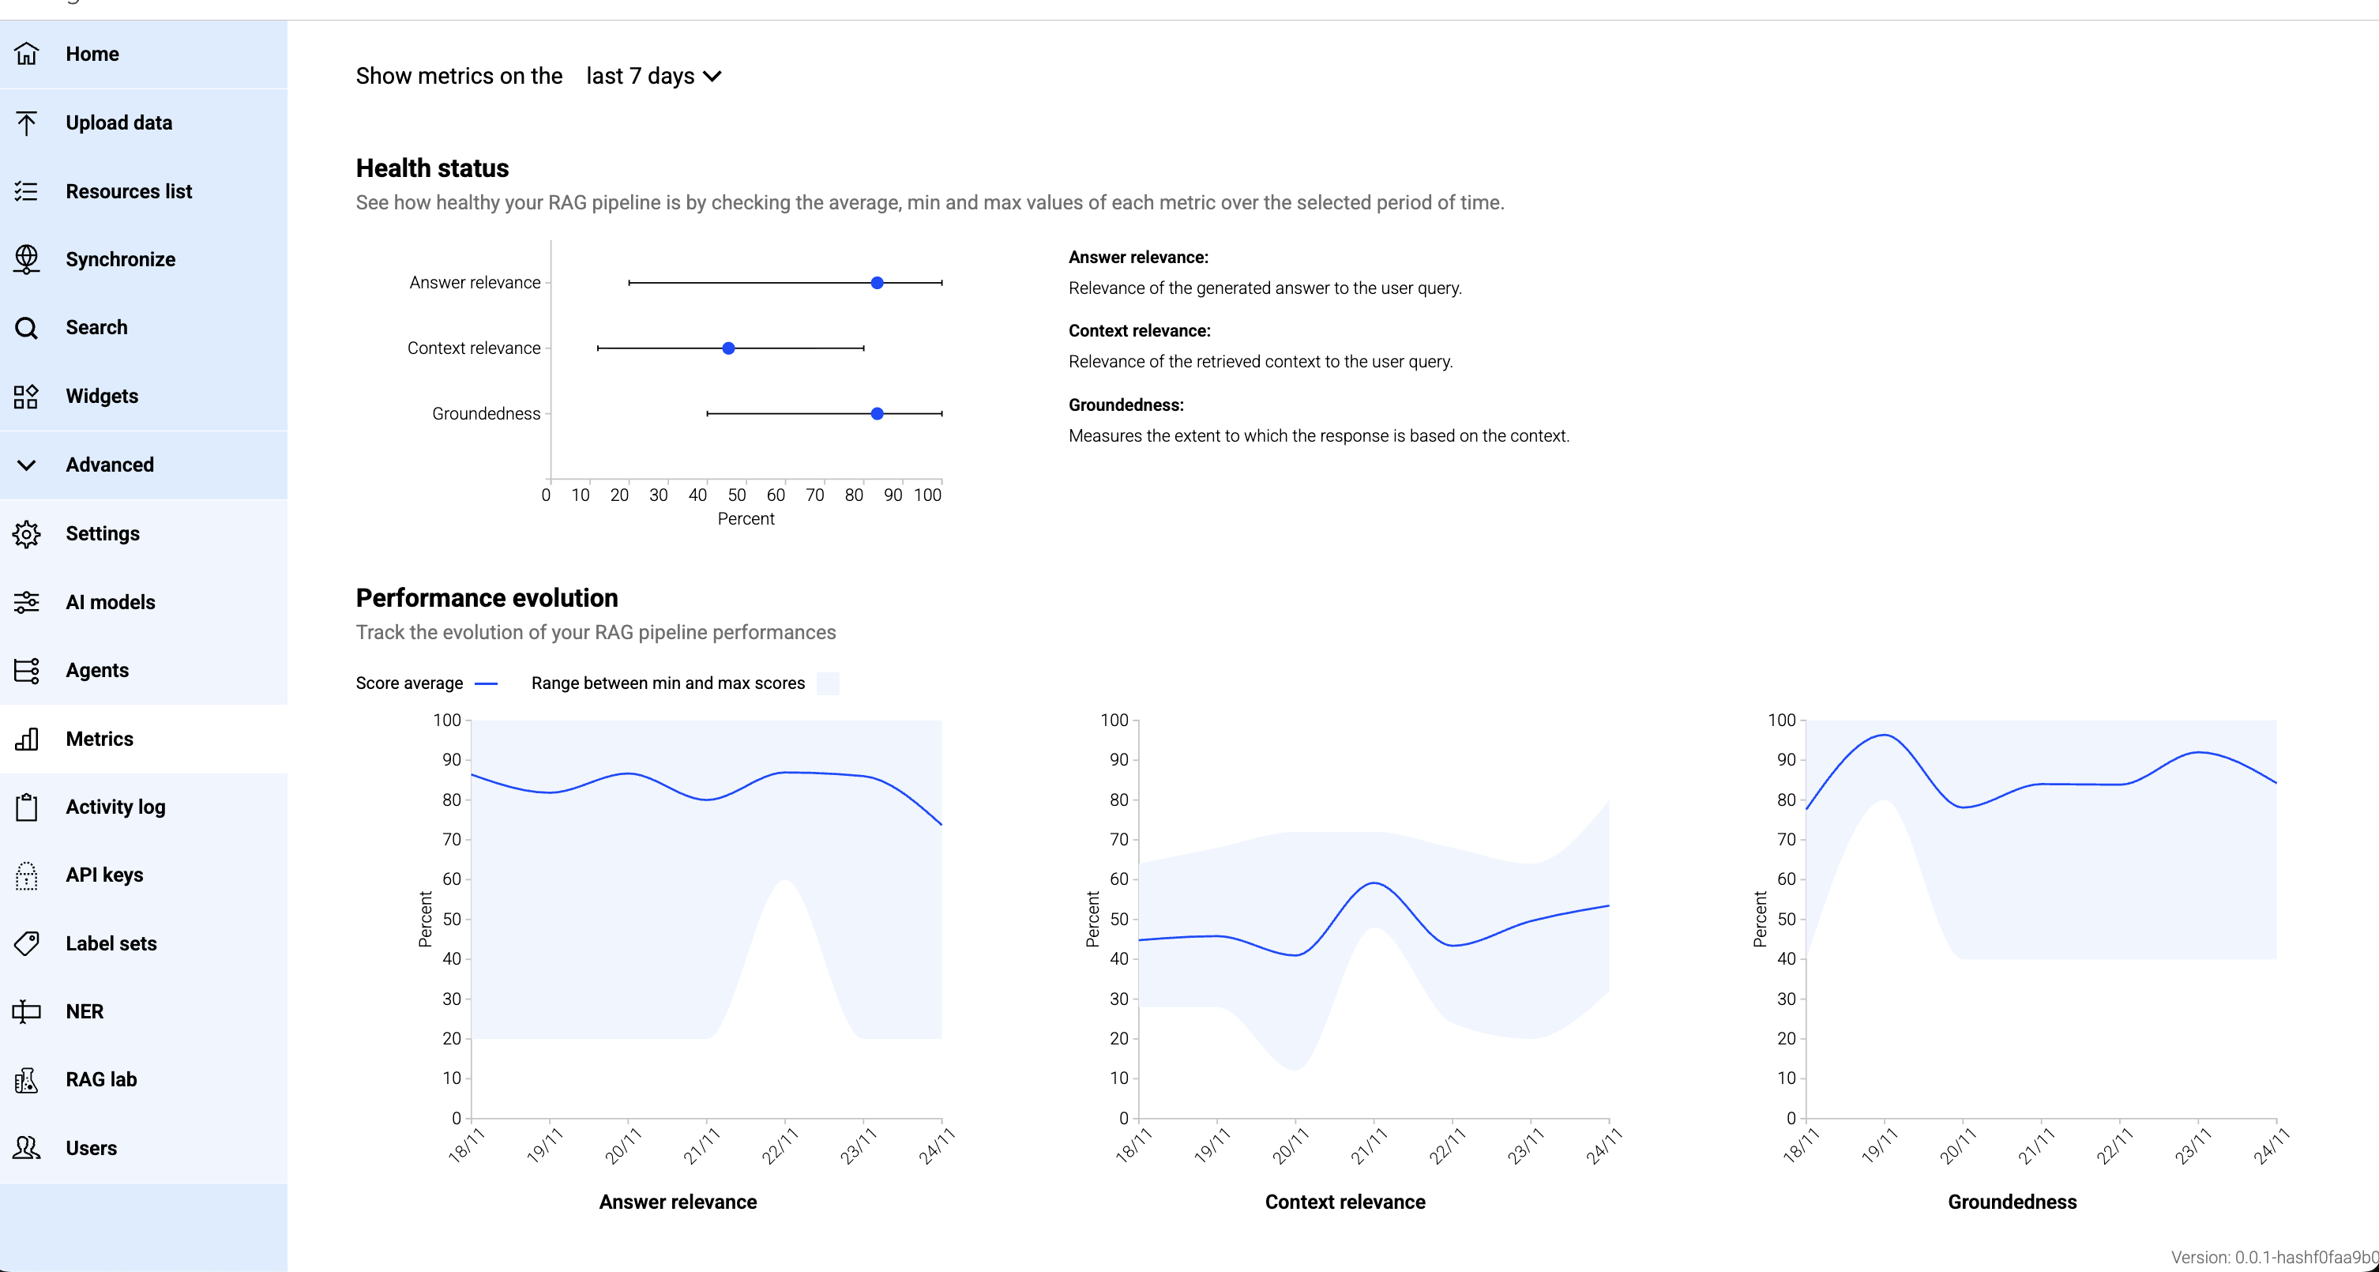Open the Label sets page

(x=111, y=943)
